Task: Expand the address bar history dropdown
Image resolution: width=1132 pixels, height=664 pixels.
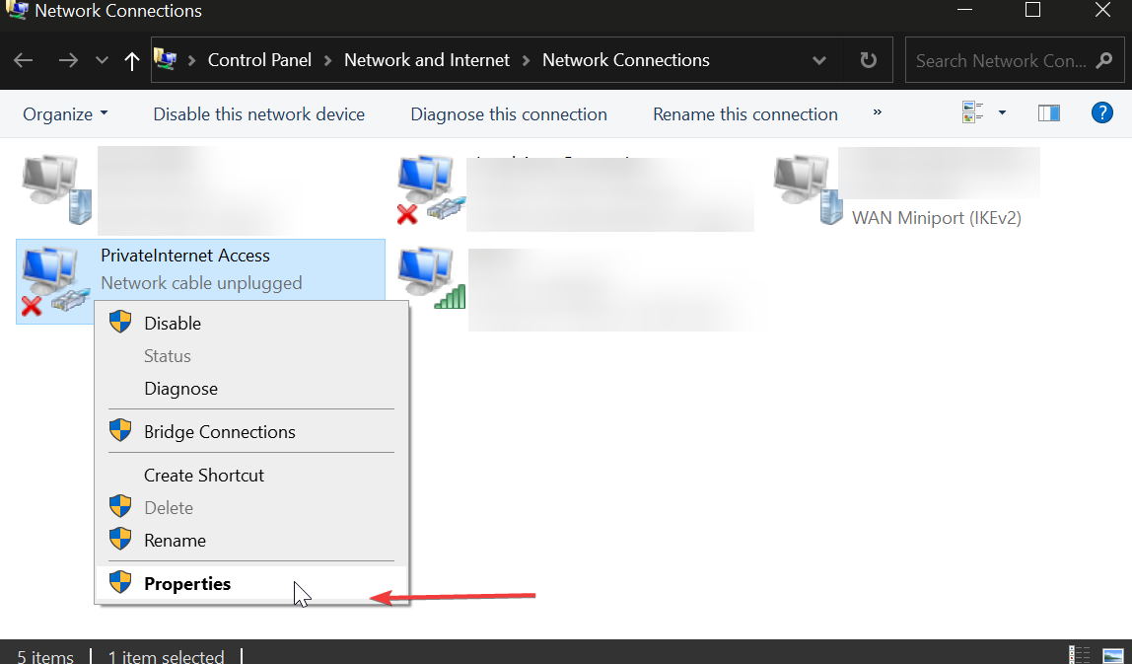Action: click(818, 59)
